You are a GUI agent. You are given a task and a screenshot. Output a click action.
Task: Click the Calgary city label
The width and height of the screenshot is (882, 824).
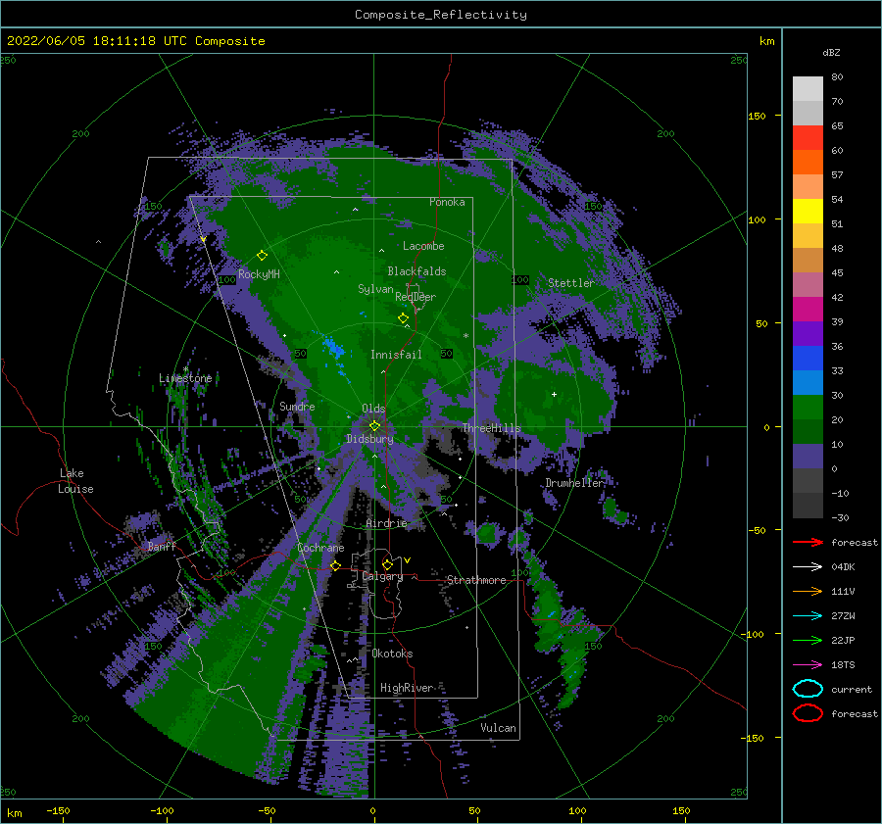[382, 576]
